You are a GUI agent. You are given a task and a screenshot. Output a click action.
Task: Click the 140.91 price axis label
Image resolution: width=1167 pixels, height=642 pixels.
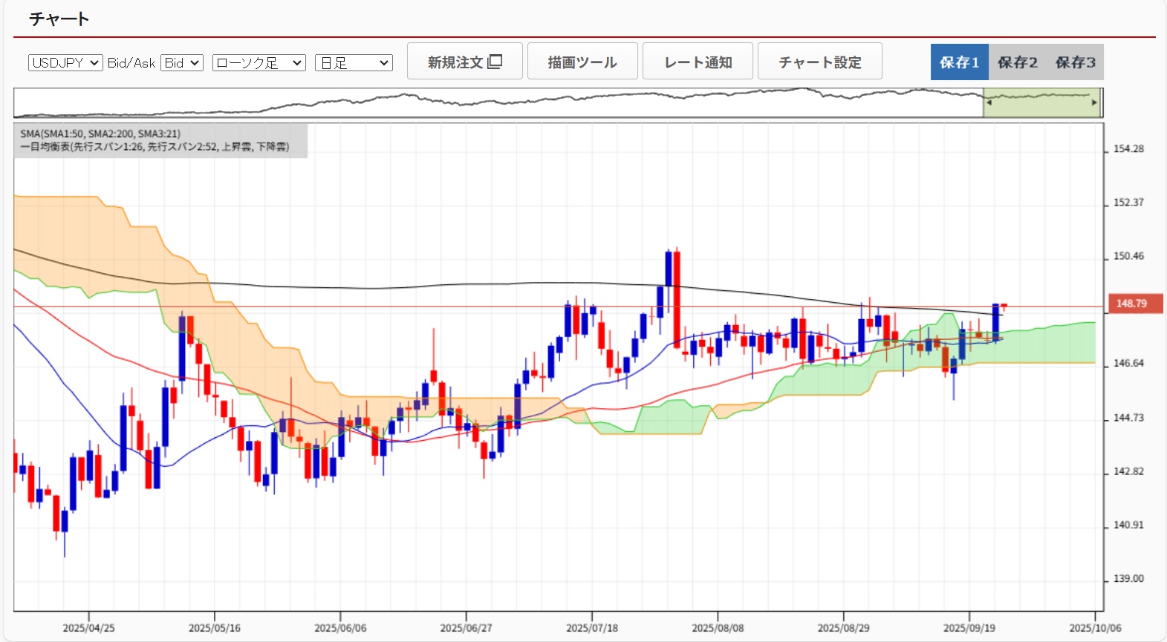[1128, 525]
